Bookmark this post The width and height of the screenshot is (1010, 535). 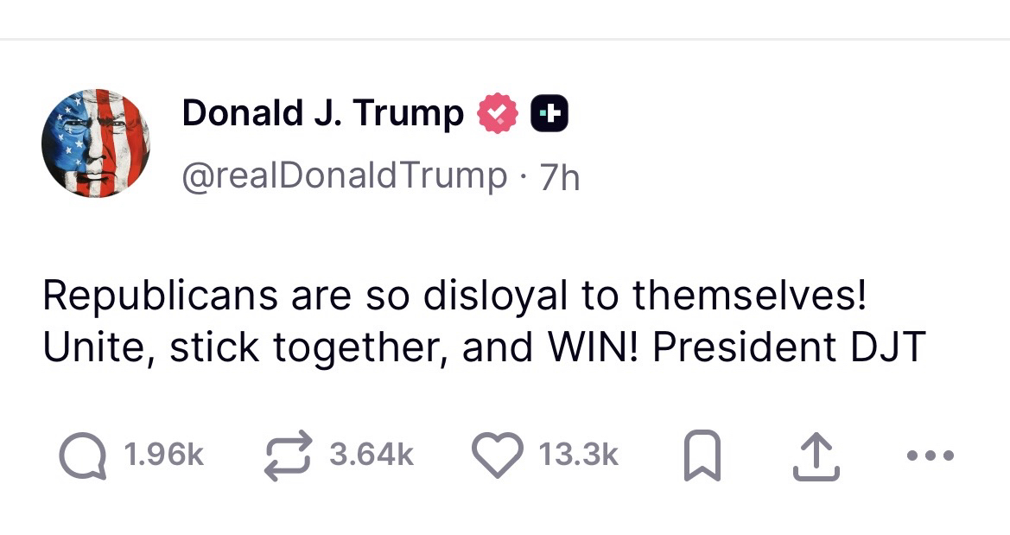click(702, 455)
